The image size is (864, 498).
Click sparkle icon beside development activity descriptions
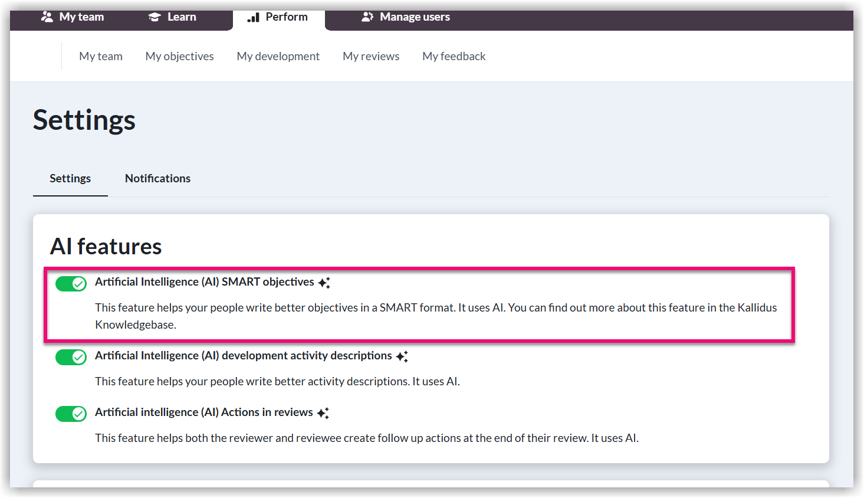[x=402, y=356]
